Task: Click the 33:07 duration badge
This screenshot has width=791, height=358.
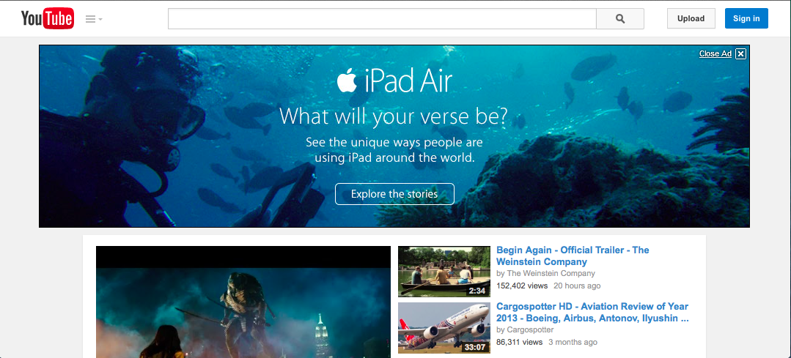Action: pos(475,348)
